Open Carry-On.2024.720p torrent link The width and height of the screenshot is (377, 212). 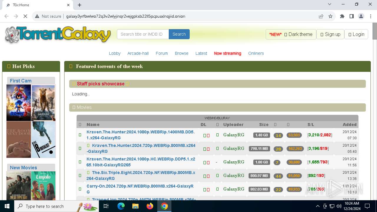pos(140,189)
